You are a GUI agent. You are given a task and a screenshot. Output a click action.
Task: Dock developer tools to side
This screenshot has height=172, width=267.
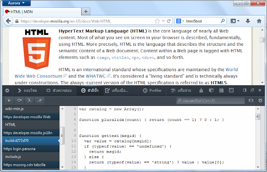(245, 91)
